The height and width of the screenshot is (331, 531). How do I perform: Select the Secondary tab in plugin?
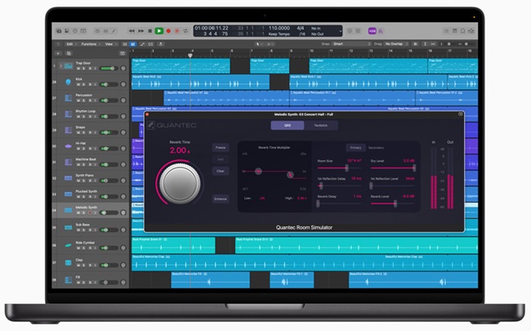(x=377, y=148)
